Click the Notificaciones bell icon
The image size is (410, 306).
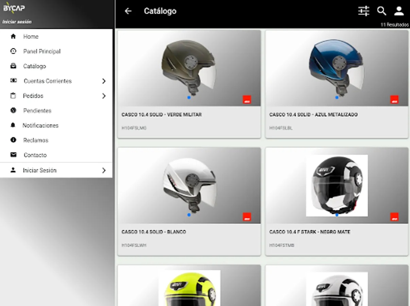(x=13, y=125)
